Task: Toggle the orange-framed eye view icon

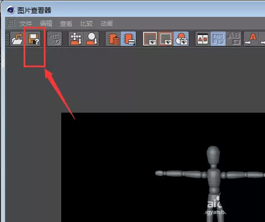Action: 166,39
